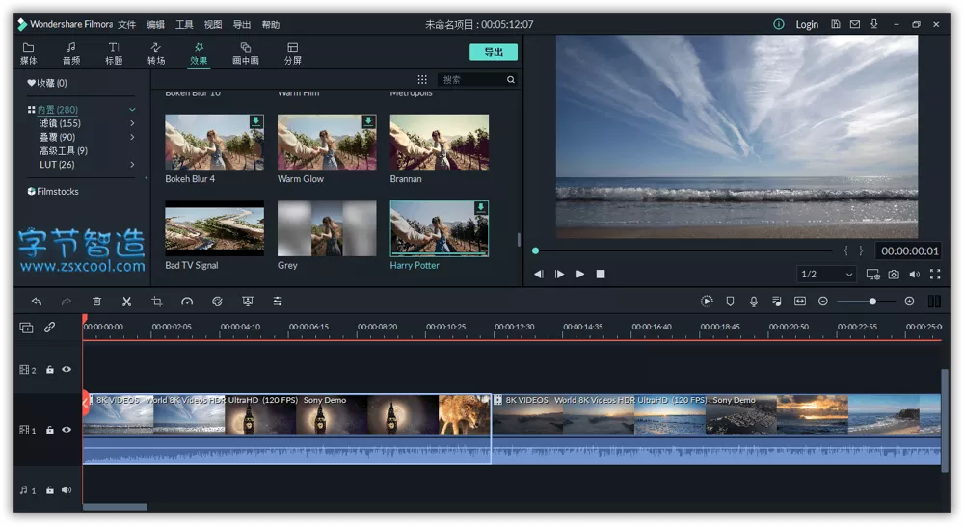Screen dimensions: 964x526
Task: Click the split scissors icon in timeline toolbar
Action: click(126, 302)
